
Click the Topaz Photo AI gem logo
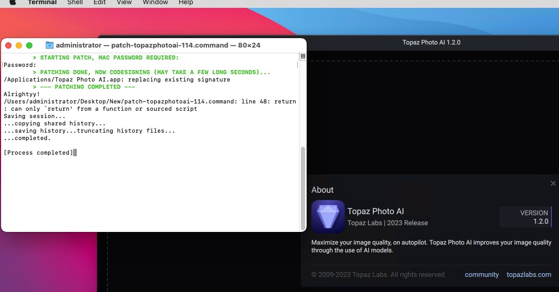click(x=328, y=216)
